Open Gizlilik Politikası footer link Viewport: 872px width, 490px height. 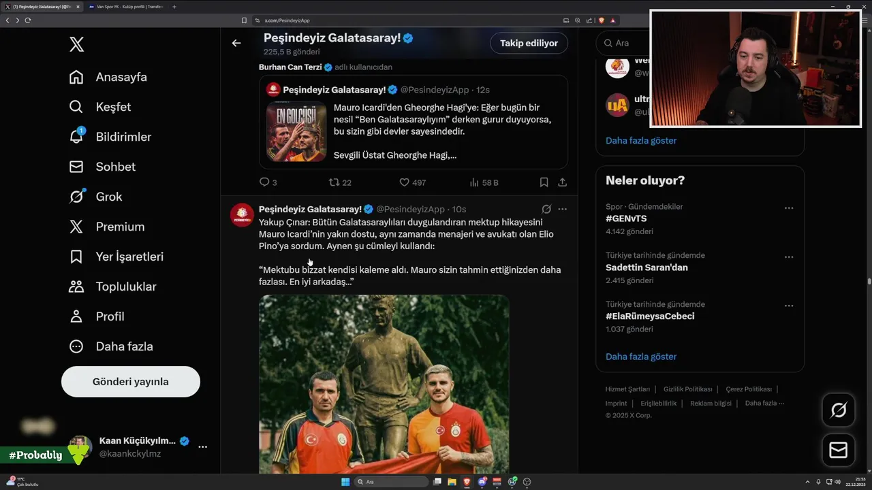point(687,389)
